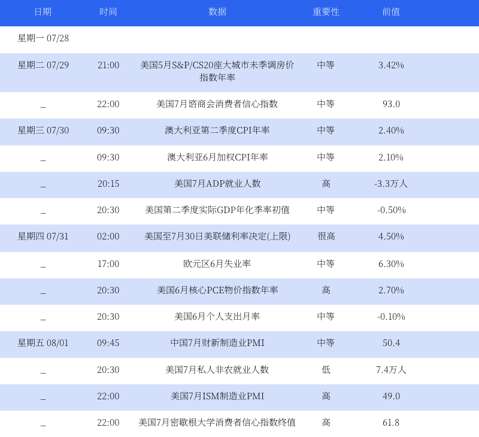Click the 重要性 column header
This screenshot has width=479, height=437.
(326, 12)
